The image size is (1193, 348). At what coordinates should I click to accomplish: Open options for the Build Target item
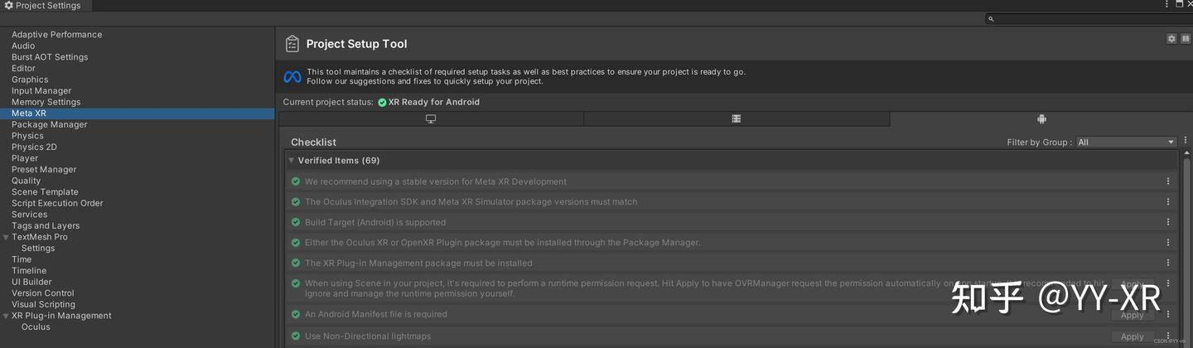(1168, 222)
